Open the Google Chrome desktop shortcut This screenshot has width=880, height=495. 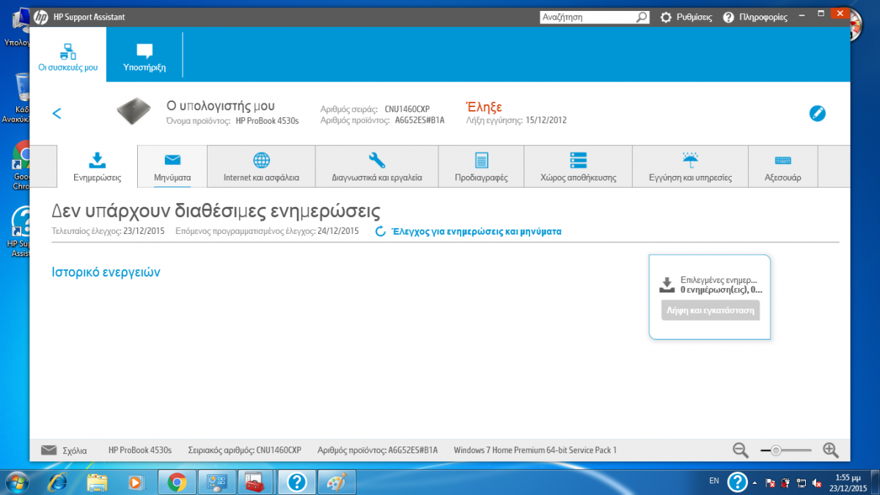tap(21, 166)
